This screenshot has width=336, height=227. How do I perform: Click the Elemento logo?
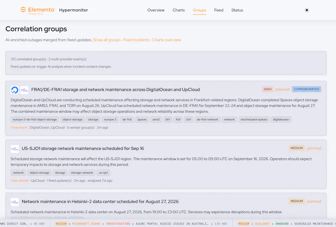tap(37, 10)
